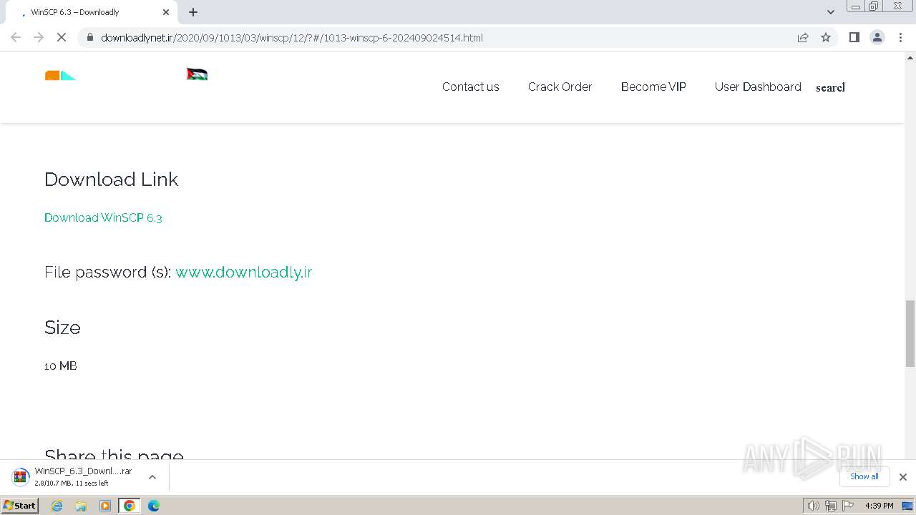Viewport: 916px width, 515px height.
Task: Expand the tab search dropdown arrow
Action: [x=831, y=12]
